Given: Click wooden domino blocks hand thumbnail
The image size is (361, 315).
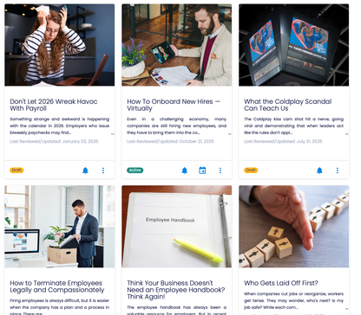Looking at the screenshot, I should [x=294, y=227].
